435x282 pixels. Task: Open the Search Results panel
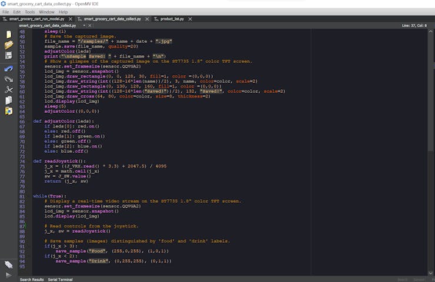32,280
